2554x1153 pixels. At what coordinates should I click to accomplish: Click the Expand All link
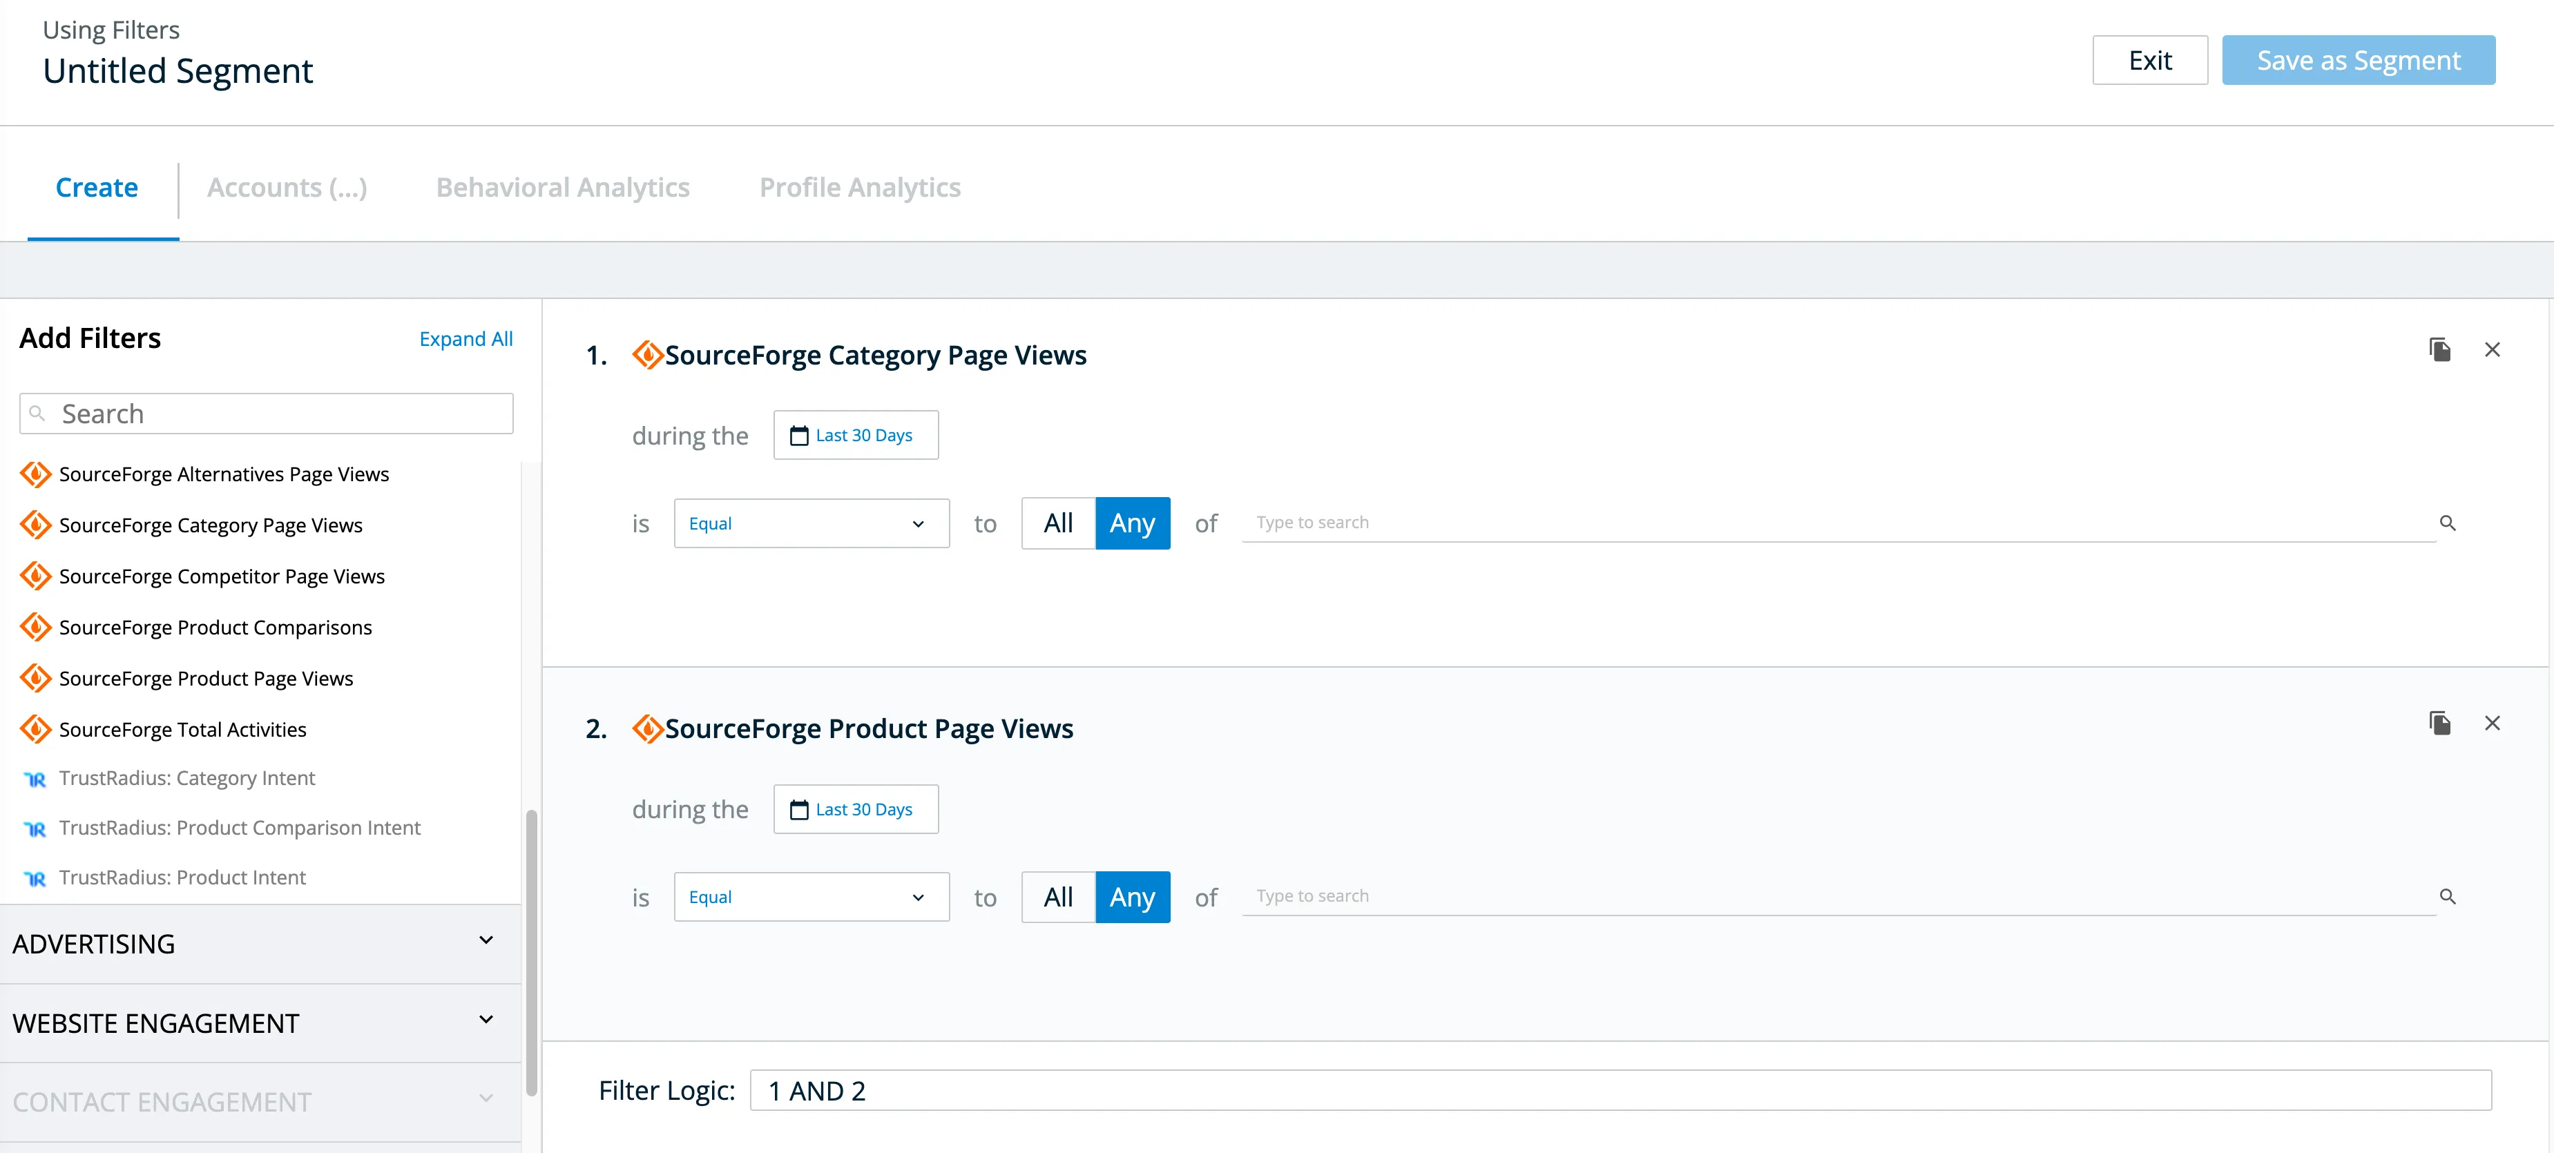coord(466,339)
